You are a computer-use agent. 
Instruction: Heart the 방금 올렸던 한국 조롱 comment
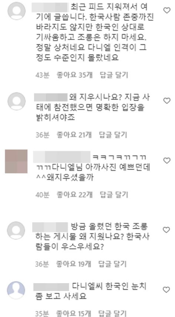point(166,230)
